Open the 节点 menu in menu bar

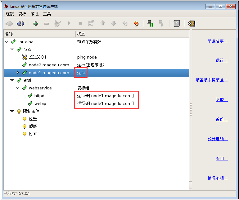click(x=34, y=14)
